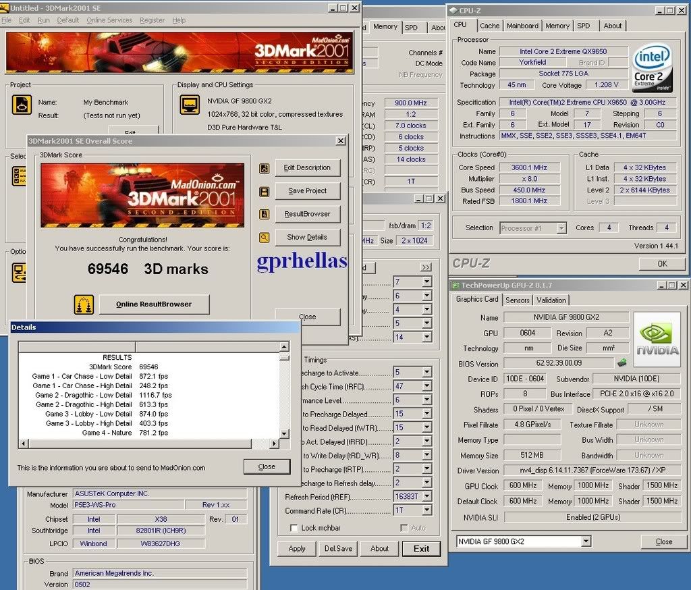Viewport: 691px width, 590px height.
Task: Click the Del.Save button
Action: tap(338, 549)
